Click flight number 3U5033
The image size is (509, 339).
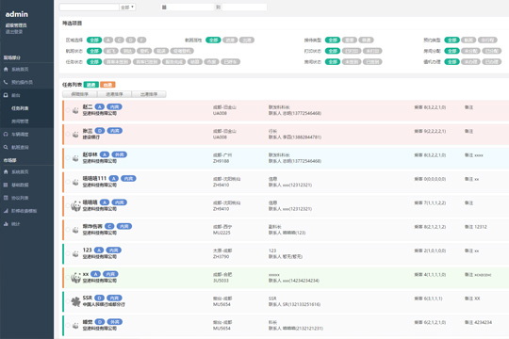point(221,281)
